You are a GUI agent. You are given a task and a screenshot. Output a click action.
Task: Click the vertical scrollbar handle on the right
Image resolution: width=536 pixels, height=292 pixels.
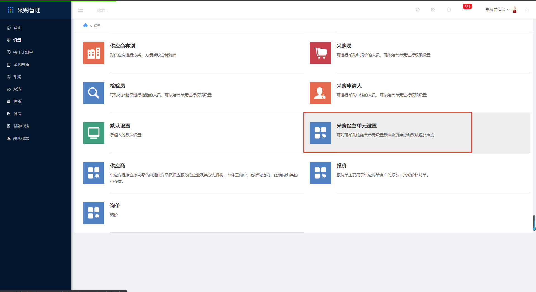click(x=534, y=223)
